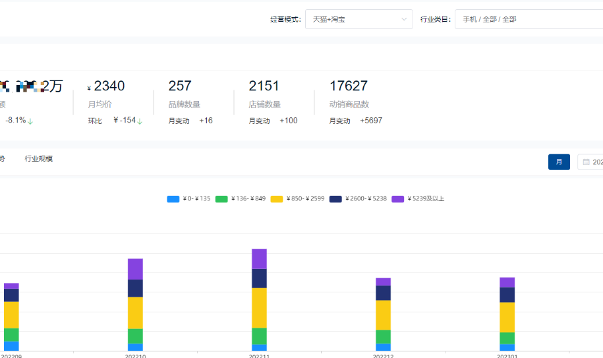Click the 品牌数量 label
Screen dimensions: 603x358
point(185,104)
